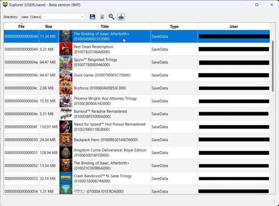
Task: Select Binding of Isaac thumbnail in row 0000000000000052
Action: click(x=66, y=165)
